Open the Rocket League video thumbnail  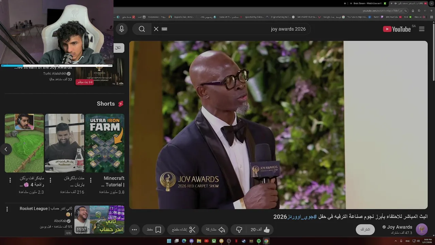tap(99, 219)
